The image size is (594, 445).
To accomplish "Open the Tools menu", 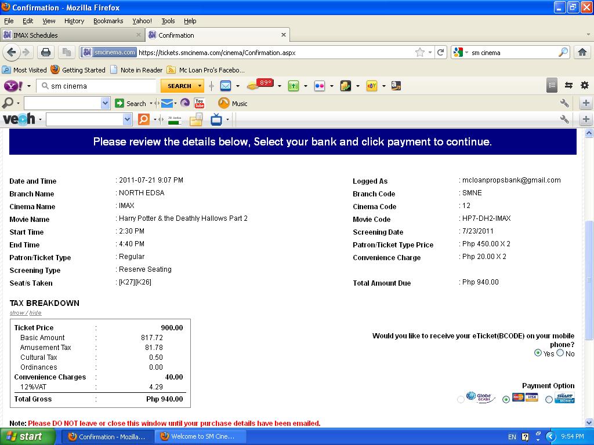I will click(168, 21).
